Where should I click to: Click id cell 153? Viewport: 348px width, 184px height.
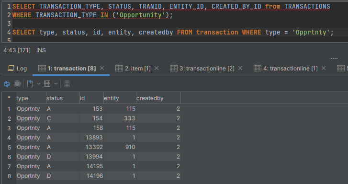point(91,109)
